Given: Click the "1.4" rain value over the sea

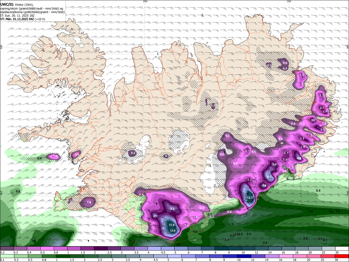Looking at the screenshot, I should [311, 211].
